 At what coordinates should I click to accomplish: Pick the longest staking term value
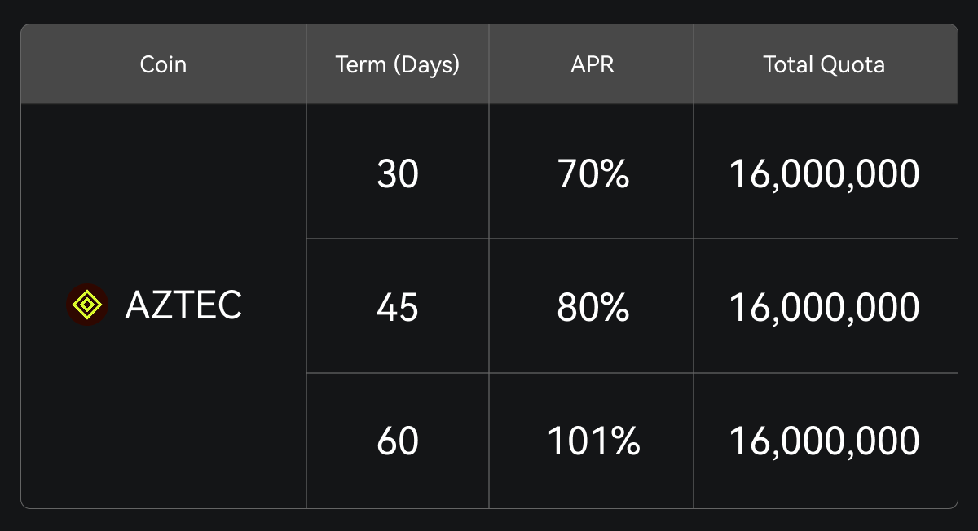[398, 441]
